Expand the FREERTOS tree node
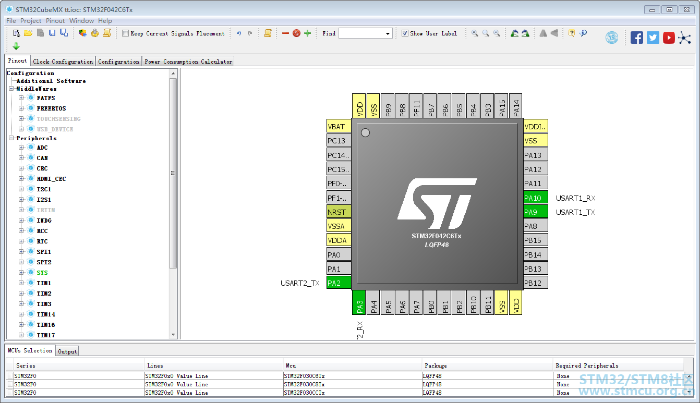 21,108
